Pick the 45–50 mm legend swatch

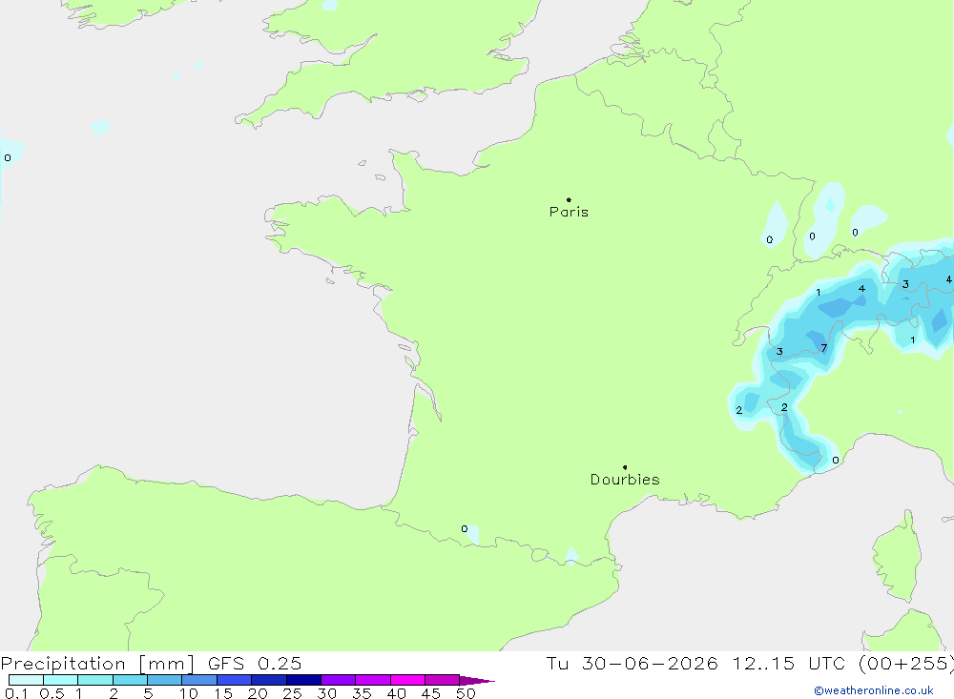(443, 680)
